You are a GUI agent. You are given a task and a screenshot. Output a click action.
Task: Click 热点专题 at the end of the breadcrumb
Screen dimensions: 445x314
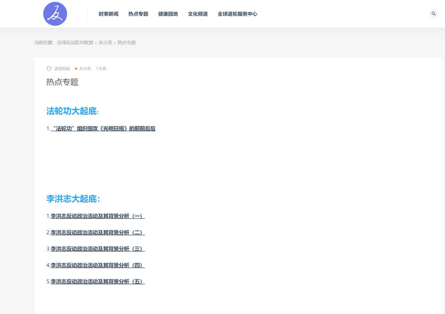(127, 43)
